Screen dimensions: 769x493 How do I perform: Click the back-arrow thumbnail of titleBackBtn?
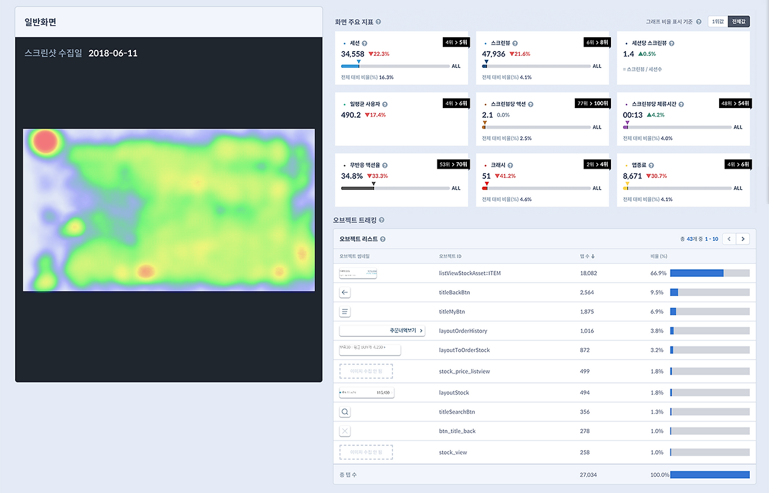[345, 292]
